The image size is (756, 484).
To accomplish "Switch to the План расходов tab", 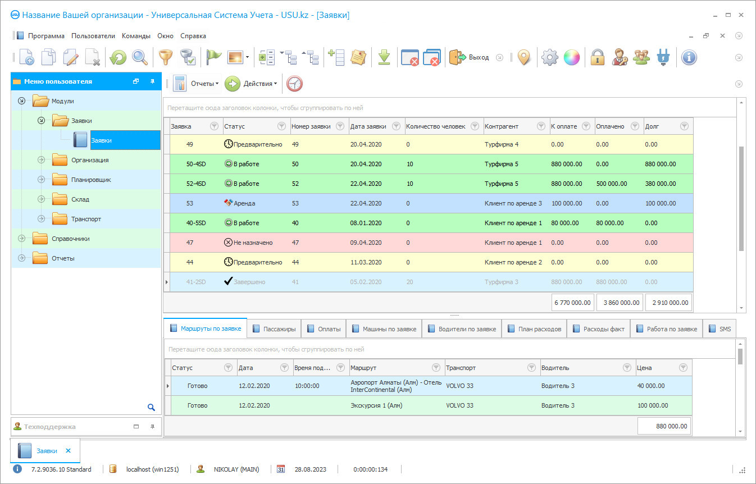I will pos(534,329).
